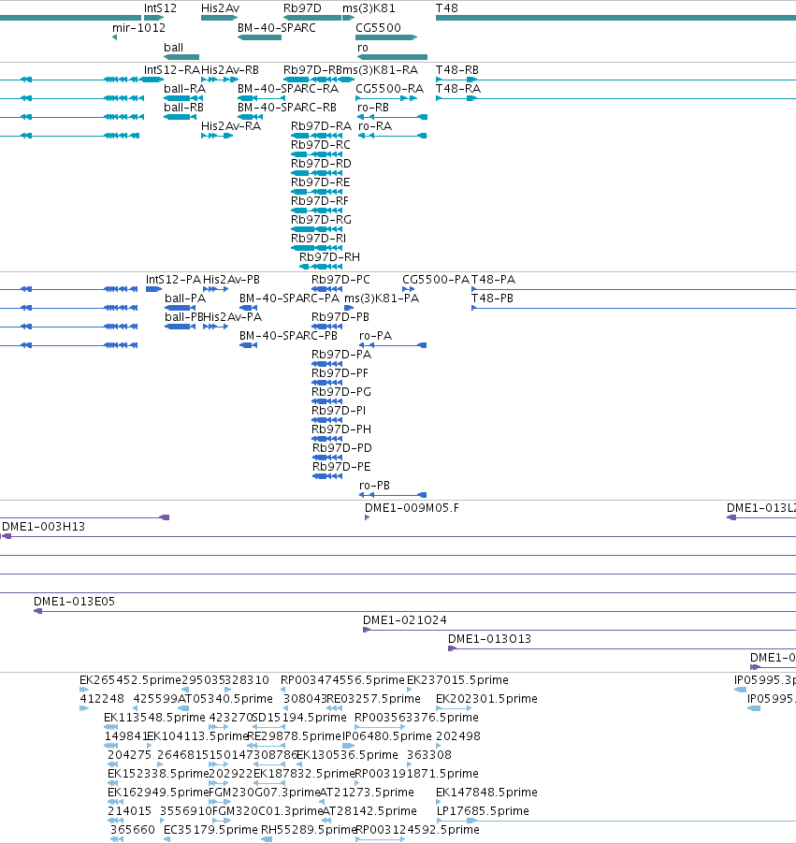Select transcript IntS12-RA
The height and width of the screenshot is (844, 796).
[172, 70]
